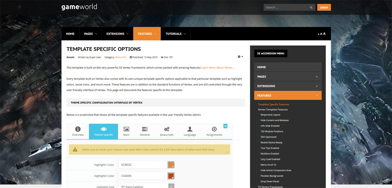
Task: Expand the Pages accordion item
Action: [317, 77]
